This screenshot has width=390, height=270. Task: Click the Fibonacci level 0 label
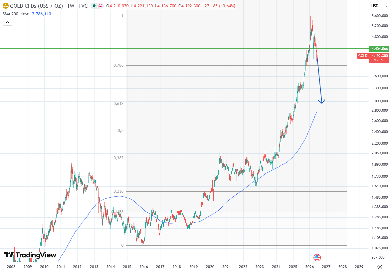[122, 245]
